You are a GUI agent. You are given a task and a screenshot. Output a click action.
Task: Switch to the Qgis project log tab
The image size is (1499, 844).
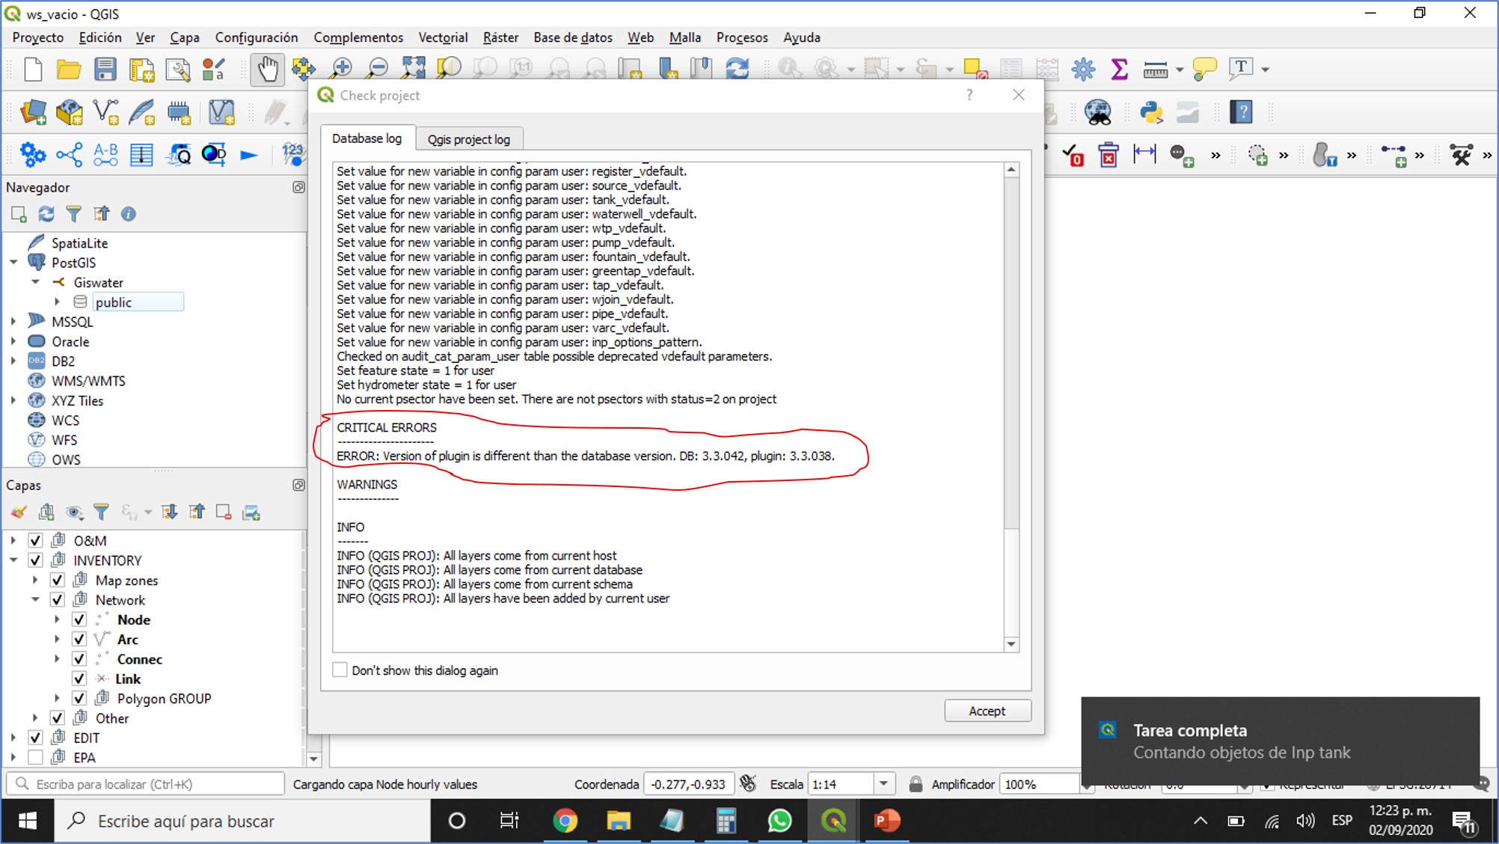469,138
